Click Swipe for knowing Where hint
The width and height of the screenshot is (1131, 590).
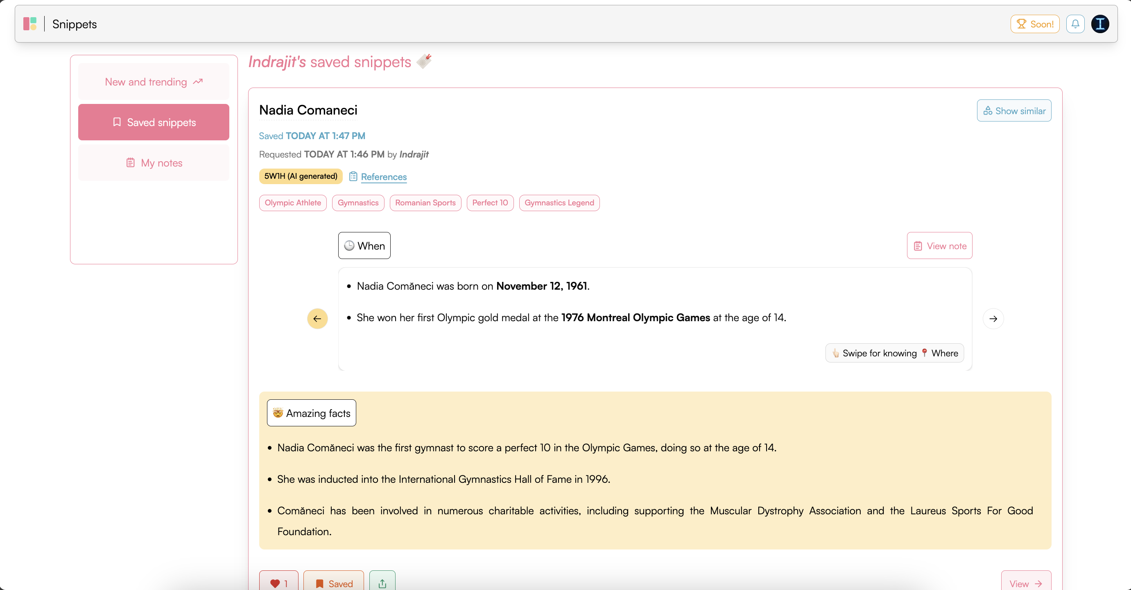point(894,353)
